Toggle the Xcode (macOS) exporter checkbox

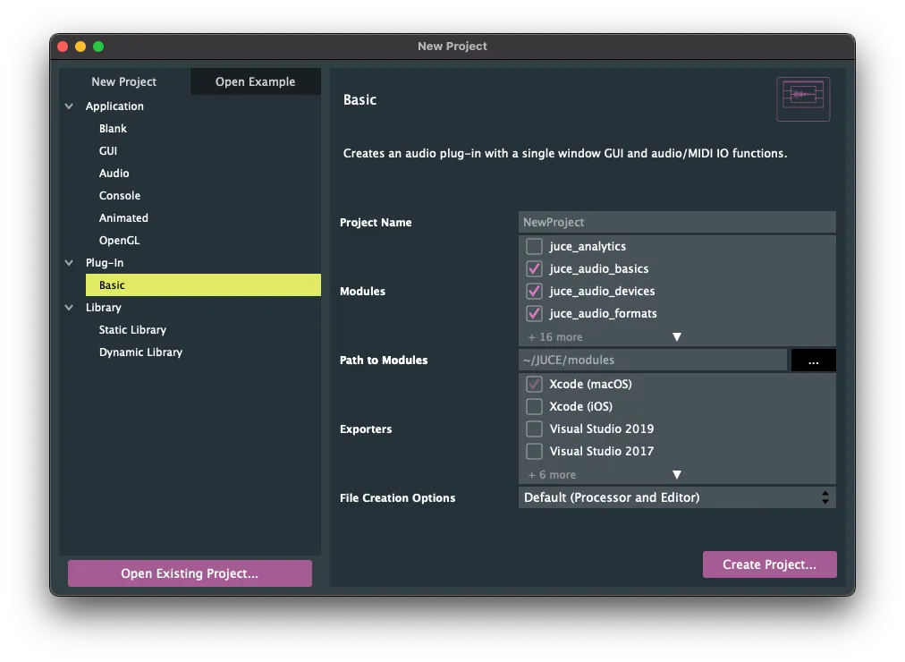click(534, 385)
